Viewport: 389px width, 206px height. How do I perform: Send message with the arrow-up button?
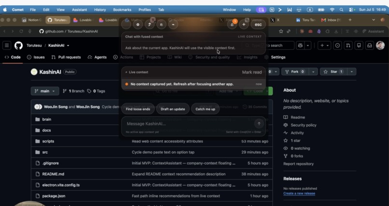tap(259, 124)
